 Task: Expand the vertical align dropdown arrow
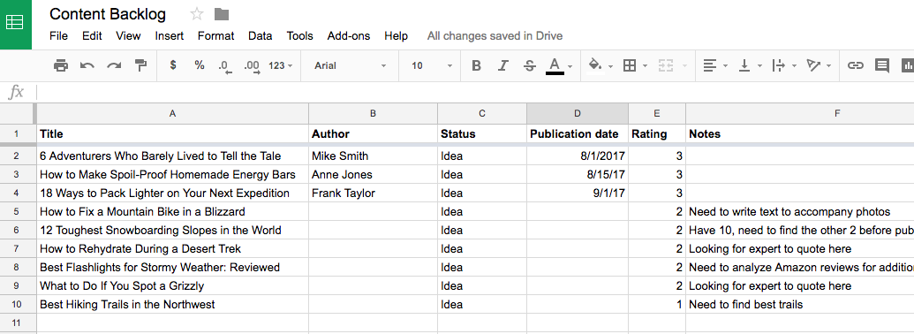click(759, 66)
